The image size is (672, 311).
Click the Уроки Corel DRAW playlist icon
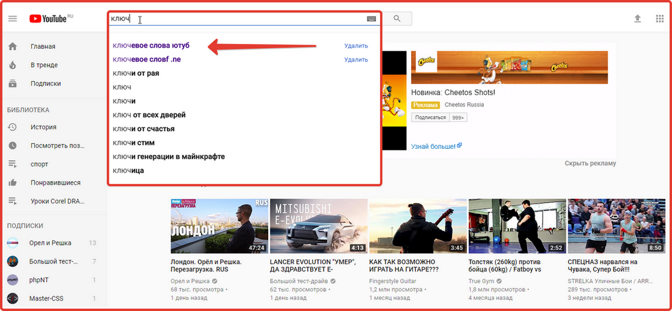click(12, 201)
